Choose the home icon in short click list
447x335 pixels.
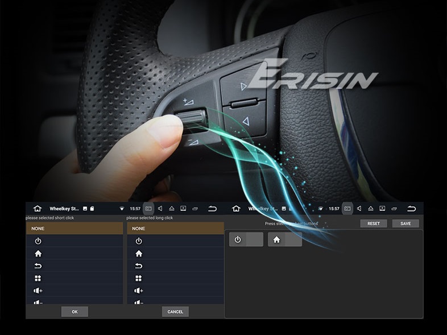38,254
